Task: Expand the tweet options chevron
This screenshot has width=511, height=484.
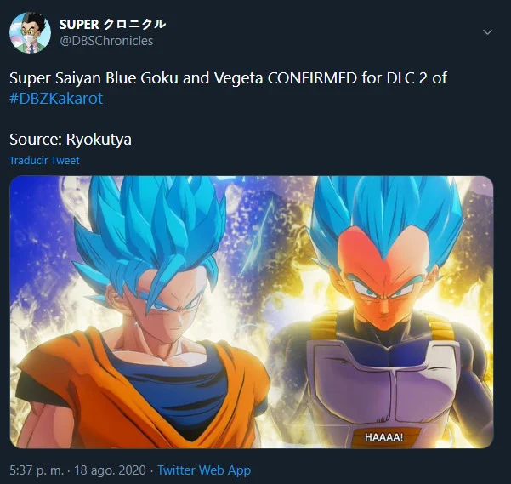Action: tap(487, 32)
